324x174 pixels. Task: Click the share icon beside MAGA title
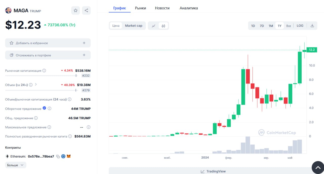[x=86, y=10]
